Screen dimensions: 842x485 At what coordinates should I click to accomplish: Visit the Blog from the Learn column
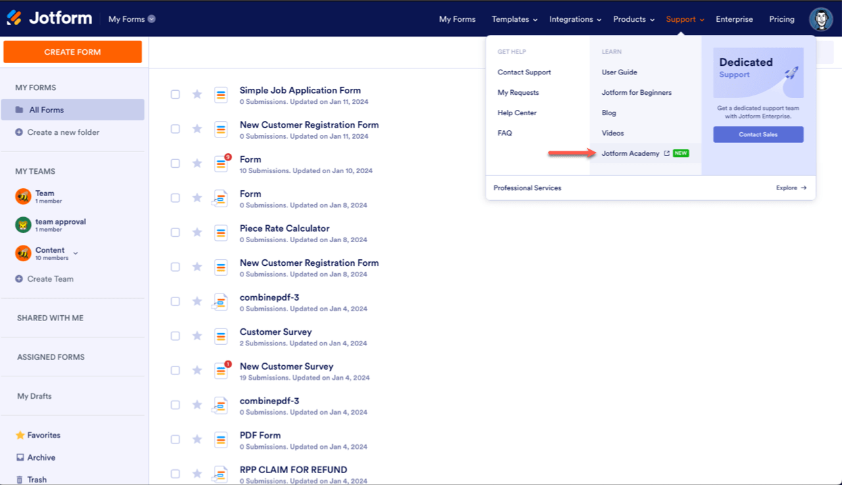click(609, 113)
